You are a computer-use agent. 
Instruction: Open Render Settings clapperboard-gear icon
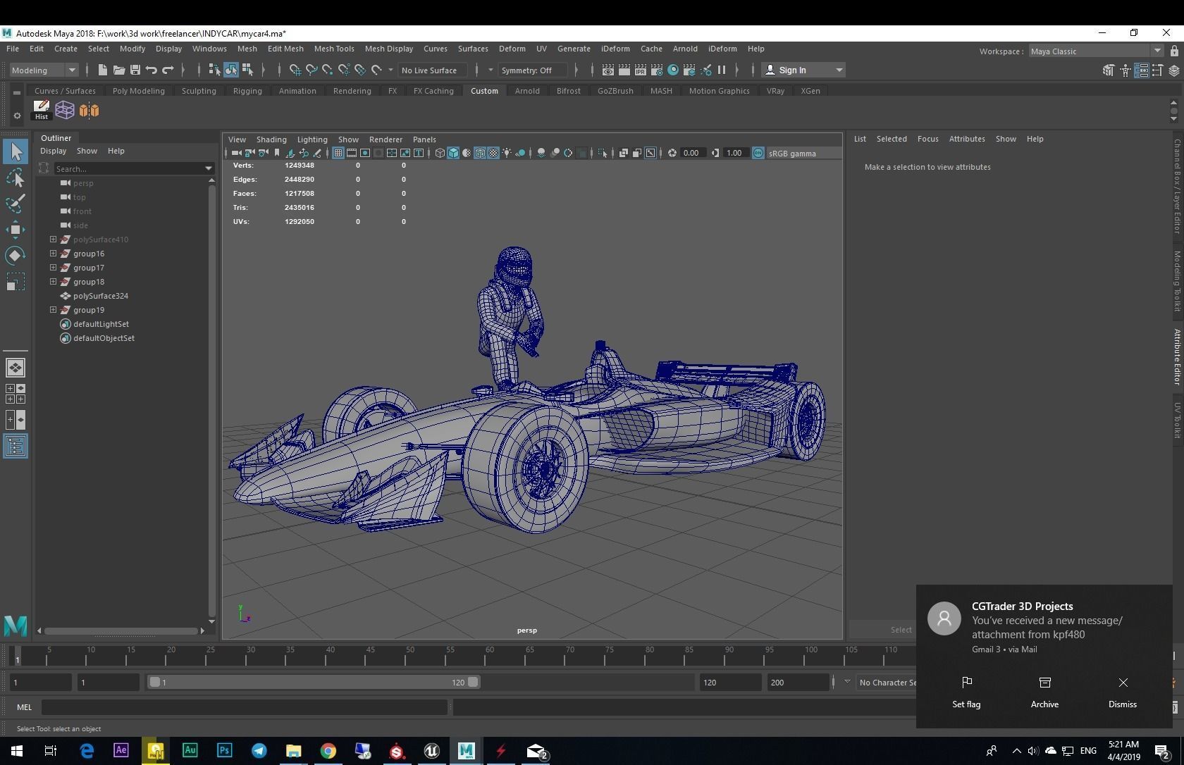(656, 70)
